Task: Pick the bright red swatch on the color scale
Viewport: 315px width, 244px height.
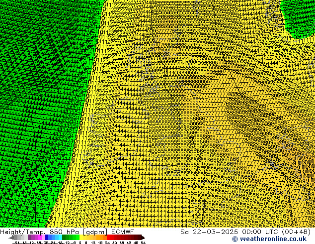Action: coord(108,238)
